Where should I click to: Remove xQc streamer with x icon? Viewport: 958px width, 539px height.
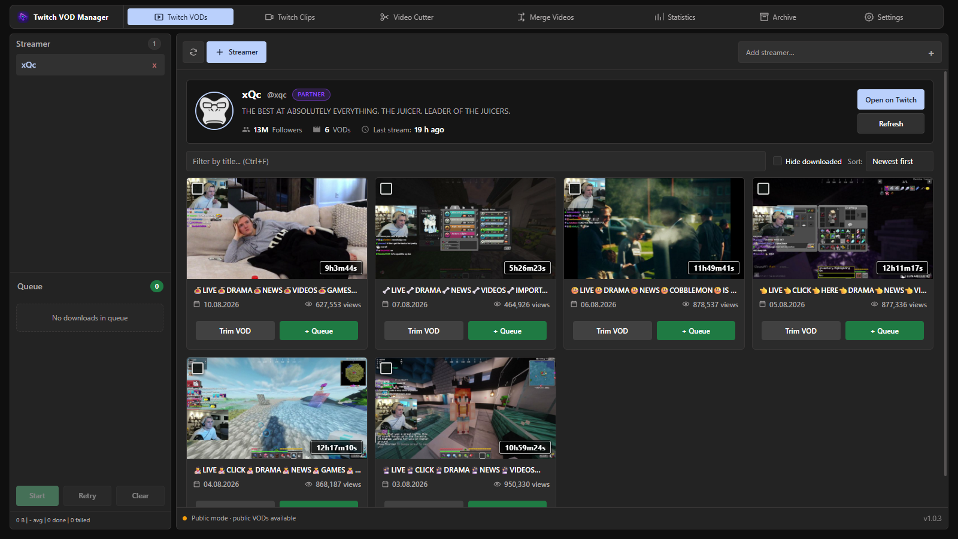[x=154, y=65]
